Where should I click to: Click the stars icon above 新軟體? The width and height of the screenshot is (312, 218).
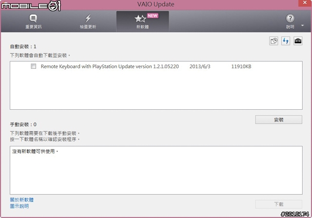click(x=140, y=19)
